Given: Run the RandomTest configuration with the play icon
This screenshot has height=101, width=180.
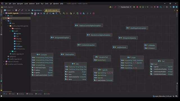Looking at the screenshot, I should click(x=134, y=7).
